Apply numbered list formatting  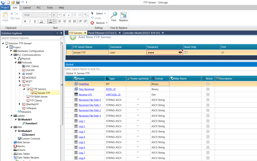pos(80,15)
